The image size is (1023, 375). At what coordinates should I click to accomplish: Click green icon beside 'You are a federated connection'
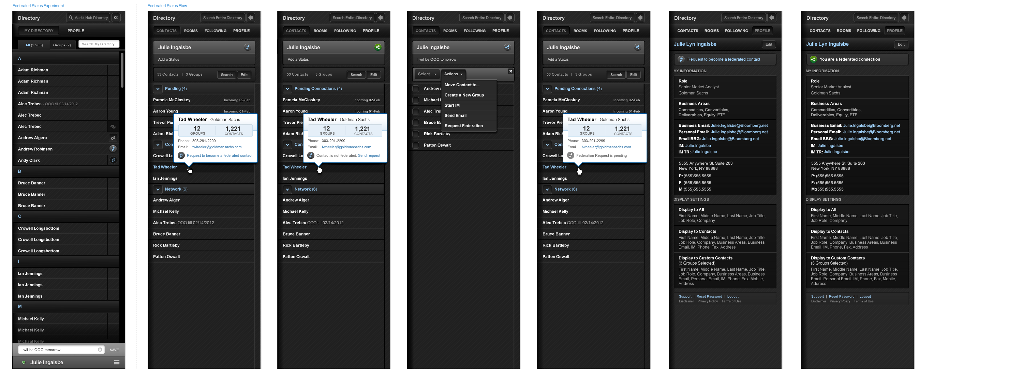pyautogui.click(x=813, y=59)
